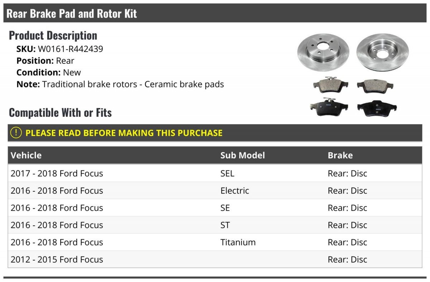430x282 pixels.
Task: Click the bottom-right black brake pad image
Action: (x=377, y=108)
